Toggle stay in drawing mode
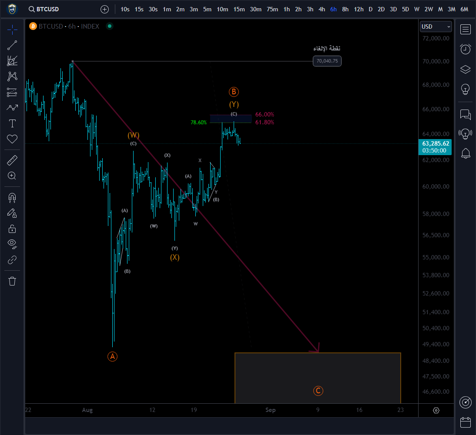476x435 pixels. (x=12, y=213)
